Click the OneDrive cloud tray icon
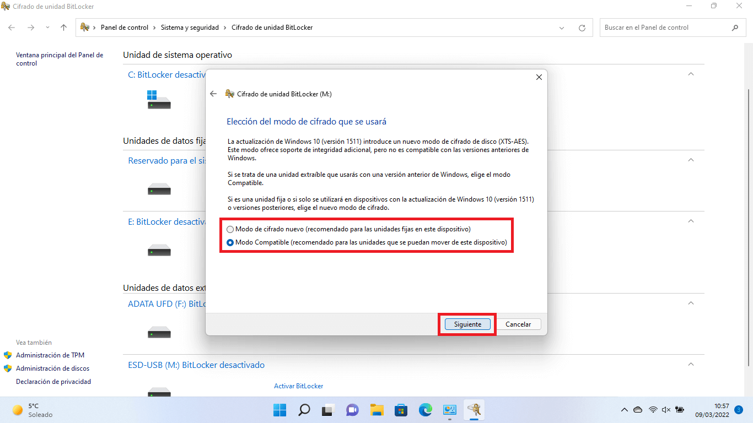Screen dimensions: 753x423 [x=638, y=410]
